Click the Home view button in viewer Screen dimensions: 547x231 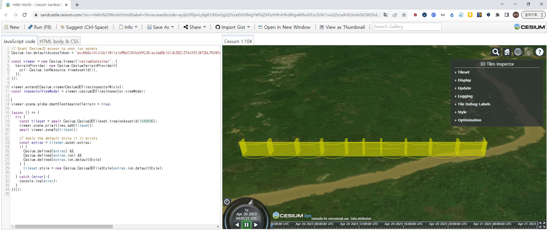tap(507, 52)
